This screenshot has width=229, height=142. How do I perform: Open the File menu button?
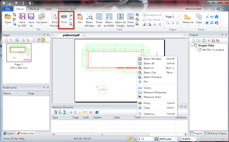[x=8, y=9]
